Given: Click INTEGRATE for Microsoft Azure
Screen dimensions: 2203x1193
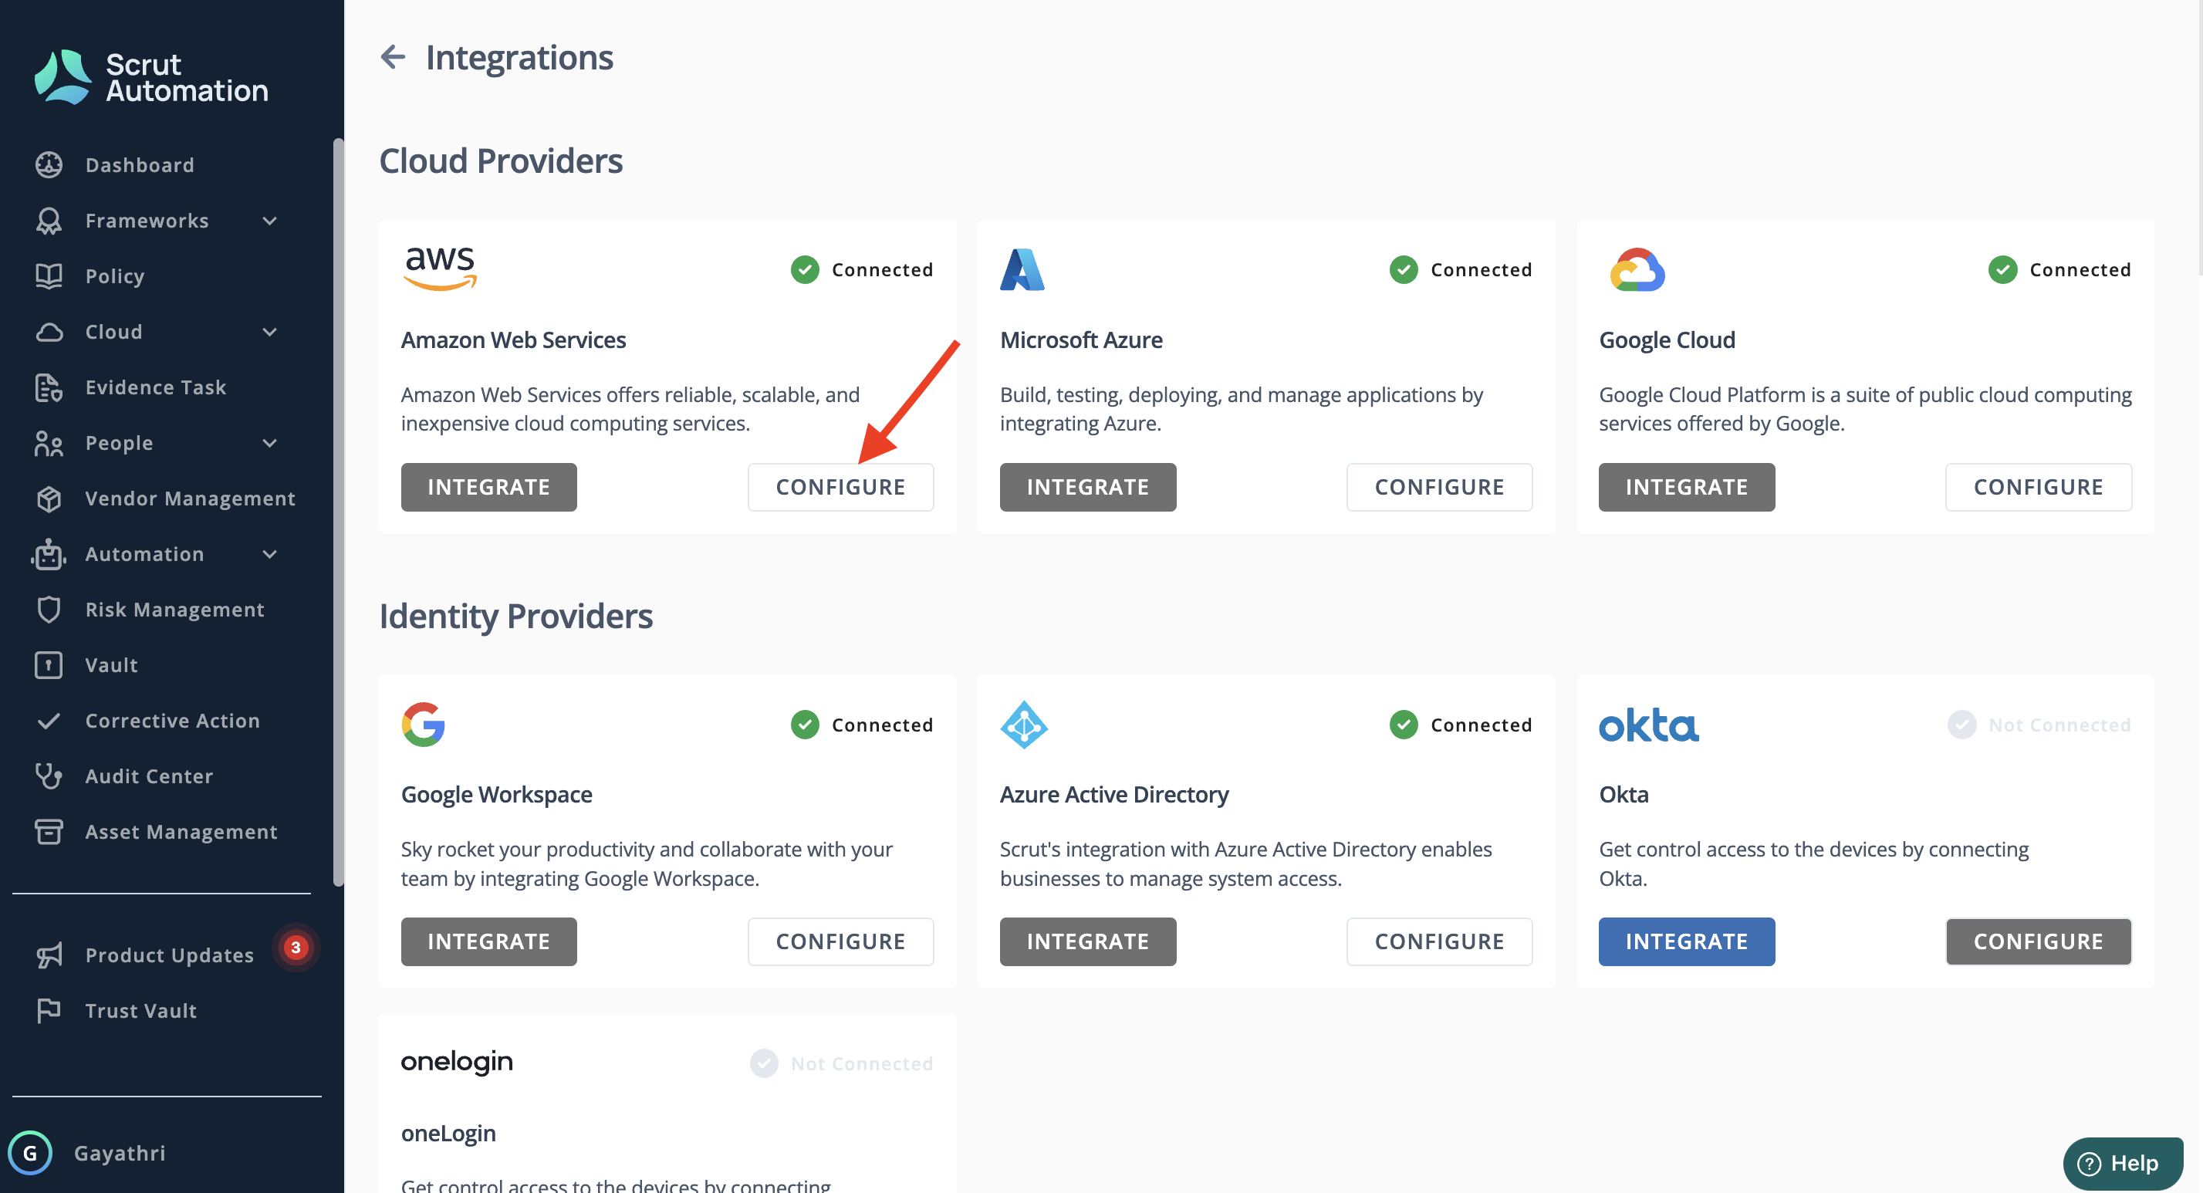Looking at the screenshot, I should (x=1088, y=487).
